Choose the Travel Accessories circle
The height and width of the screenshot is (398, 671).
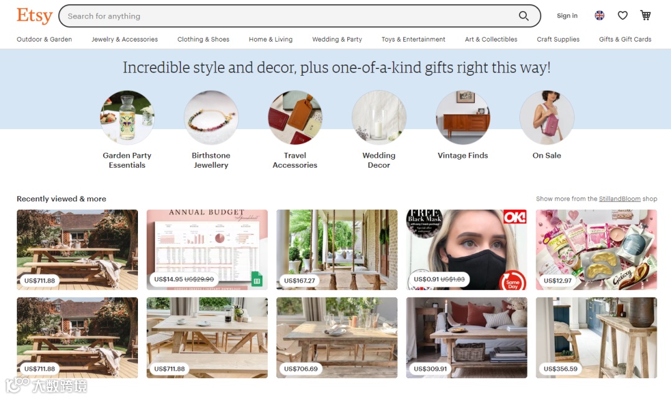[295, 117]
